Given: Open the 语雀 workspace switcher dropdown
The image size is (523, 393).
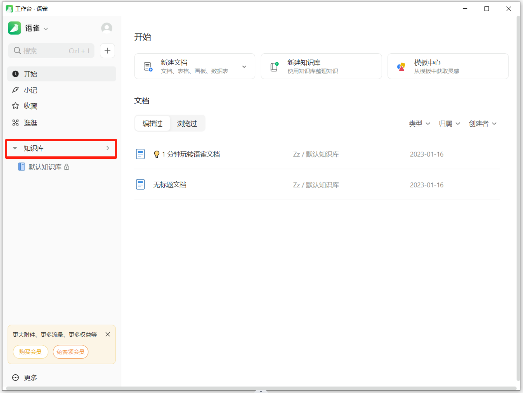Looking at the screenshot, I should click(46, 29).
